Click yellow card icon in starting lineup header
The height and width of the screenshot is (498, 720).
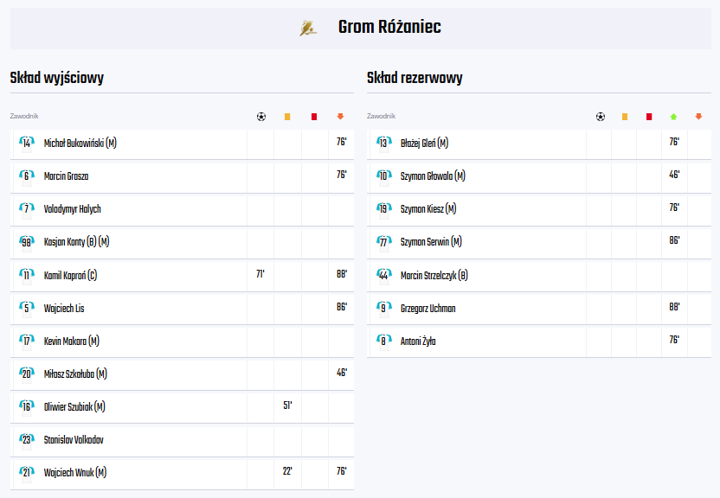click(287, 117)
